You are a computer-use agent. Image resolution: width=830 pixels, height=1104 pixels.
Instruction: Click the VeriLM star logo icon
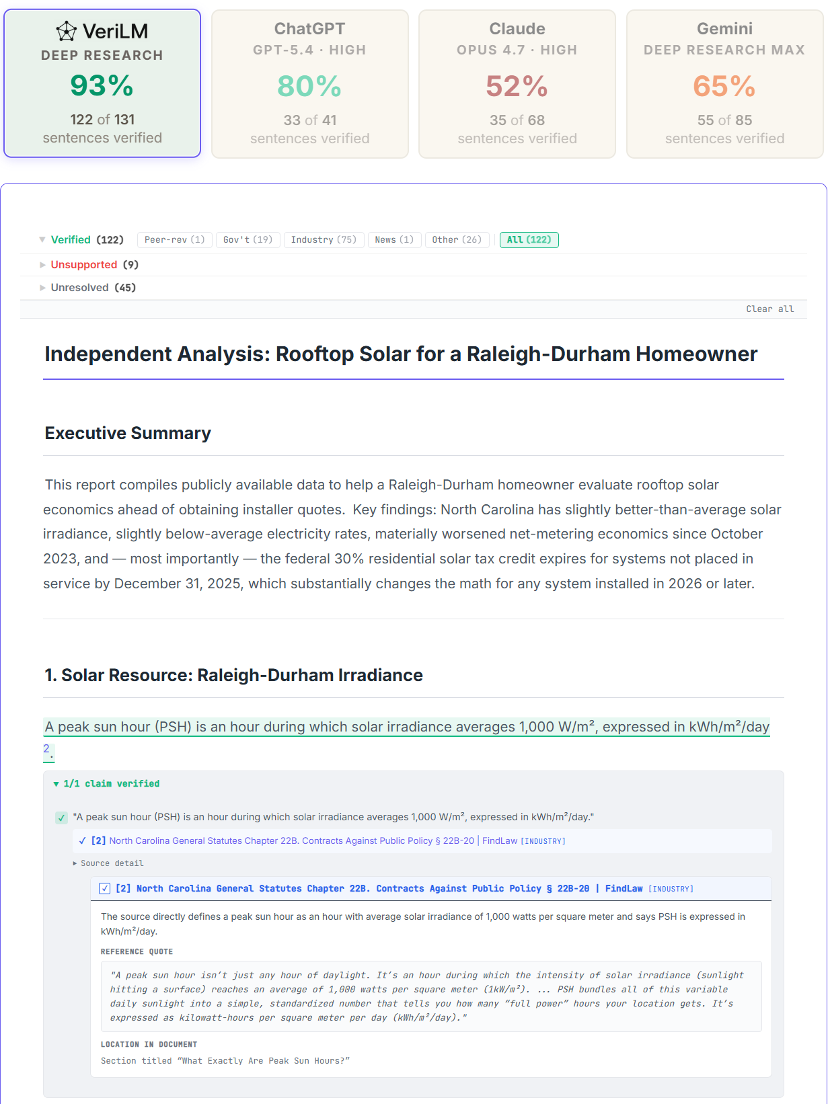pos(66,31)
